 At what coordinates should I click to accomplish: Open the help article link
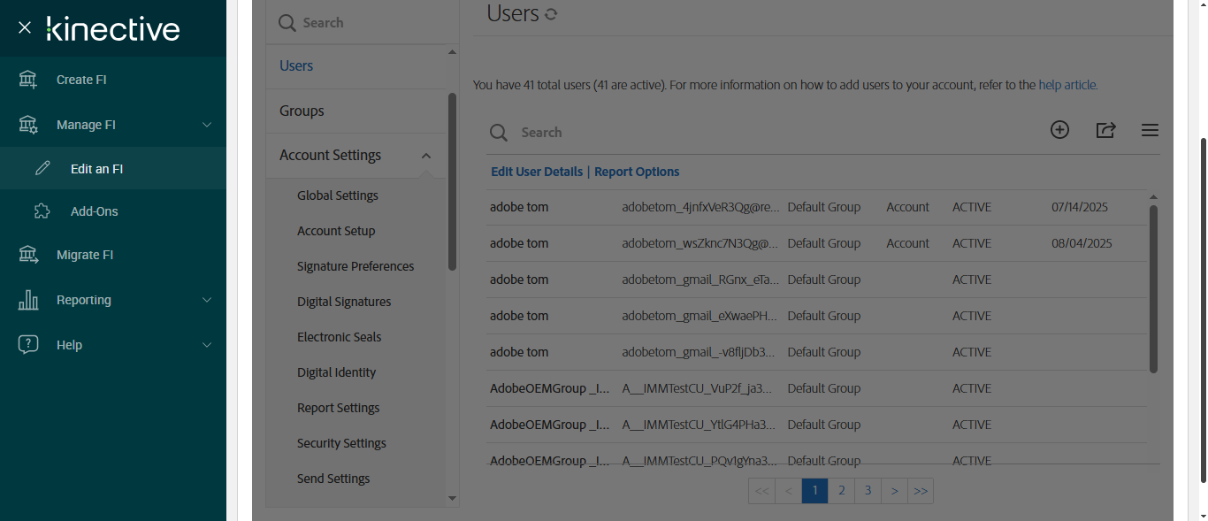pyautogui.click(x=1067, y=85)
